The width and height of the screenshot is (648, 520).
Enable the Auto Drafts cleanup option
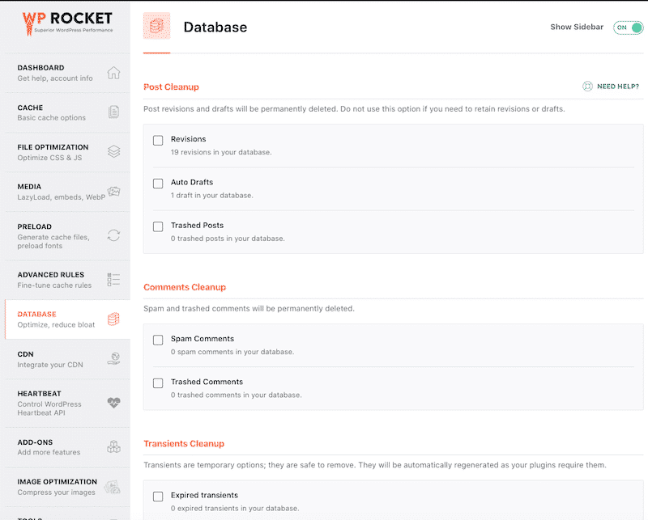(x=158, y=183)
